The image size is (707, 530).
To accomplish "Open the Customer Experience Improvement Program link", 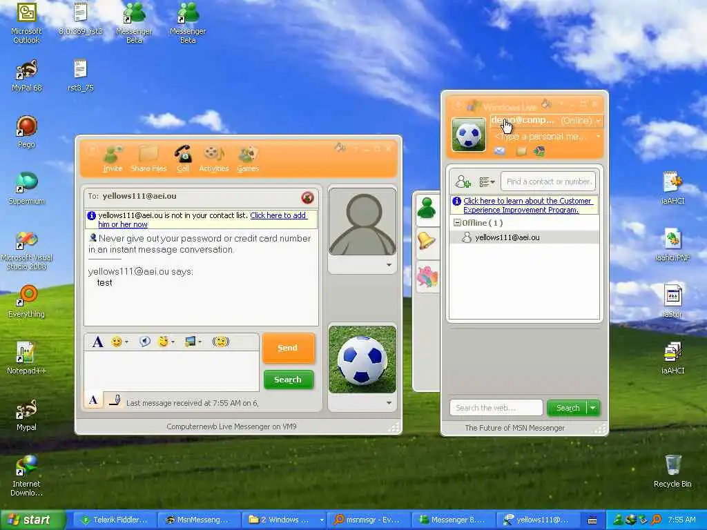I will (527, 205).
